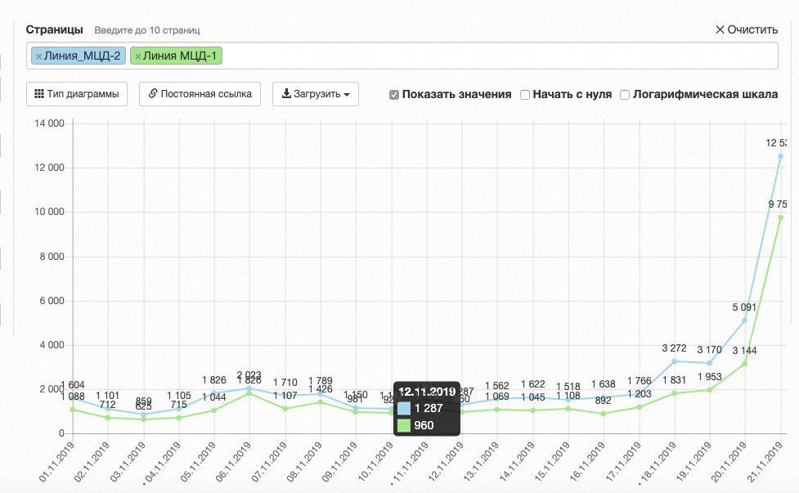Click the 14 000 y-axis label
Image resolution: width=799 pixels, height=493 pixels.
tap(49, 123)
